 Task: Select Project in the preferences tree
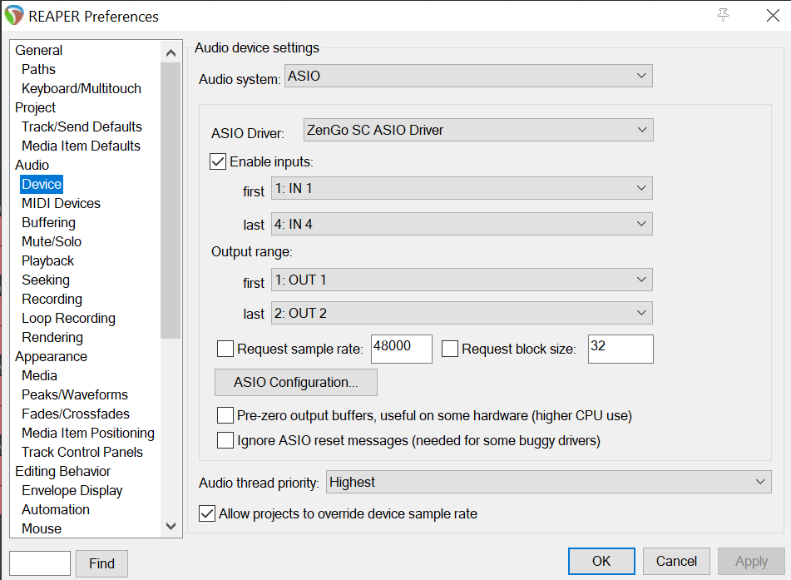pyautogui.click(x=35, y=107)
